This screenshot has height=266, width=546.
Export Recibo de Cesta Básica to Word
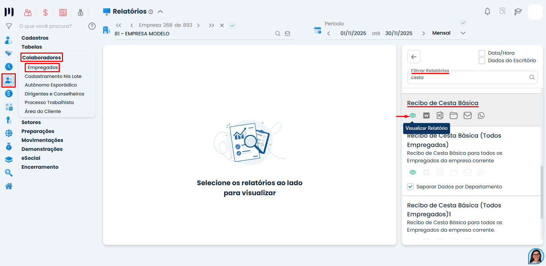pos(426,115)
